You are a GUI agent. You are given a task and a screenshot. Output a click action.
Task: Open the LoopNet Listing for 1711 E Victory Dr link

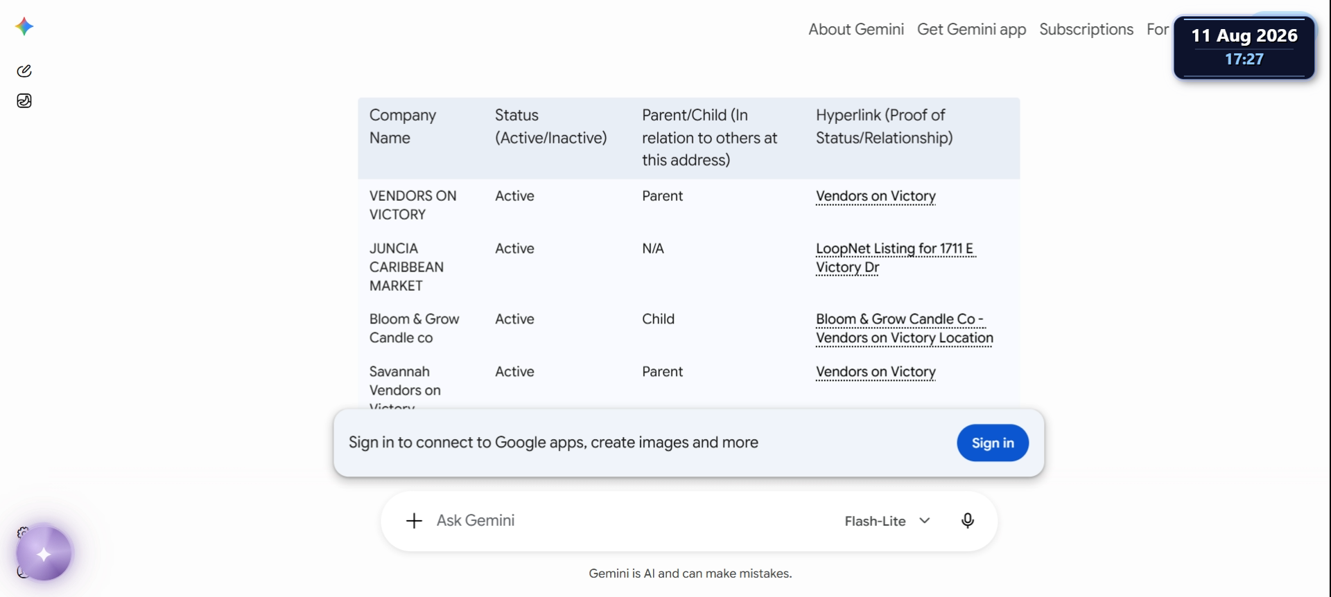[896, 258]
